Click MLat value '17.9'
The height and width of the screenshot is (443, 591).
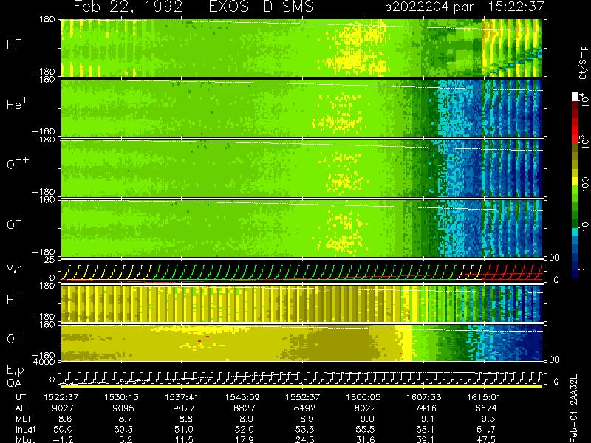coord(245,439)
